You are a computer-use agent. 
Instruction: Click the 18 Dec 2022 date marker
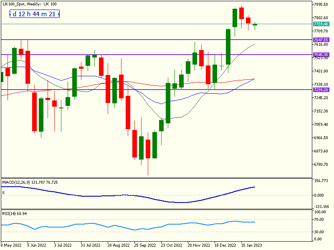[225, 246]
